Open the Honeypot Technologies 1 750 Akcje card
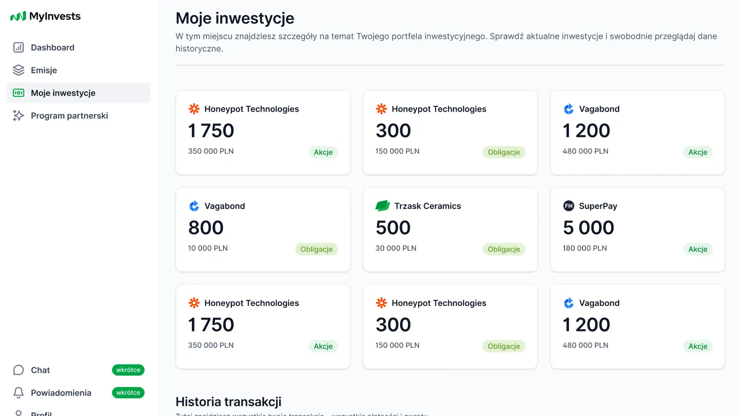This screenshot has width=740, height=416. click(x=263, y=133)
